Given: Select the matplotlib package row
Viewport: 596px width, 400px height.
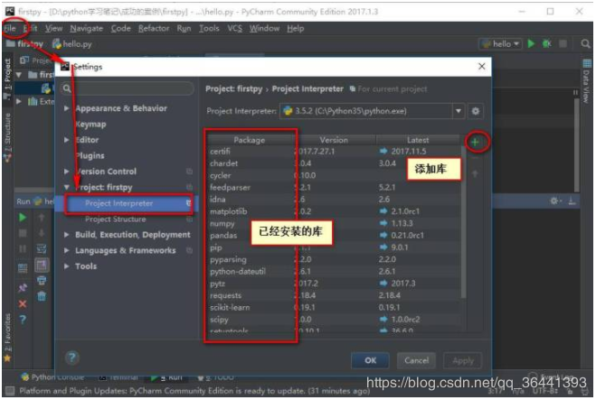Looking at the screenshot, I should (x=335, y=211).
